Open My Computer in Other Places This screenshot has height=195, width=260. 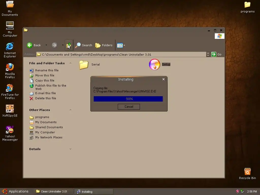click(45, 132)
